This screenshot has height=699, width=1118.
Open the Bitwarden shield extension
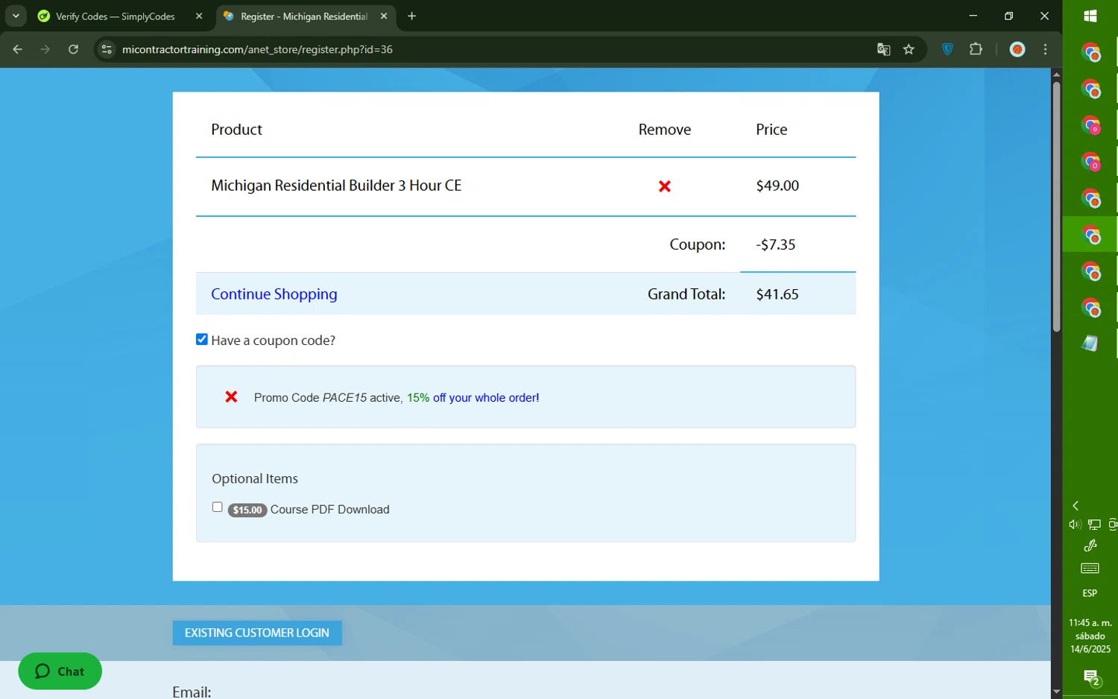tap(947, 49)
